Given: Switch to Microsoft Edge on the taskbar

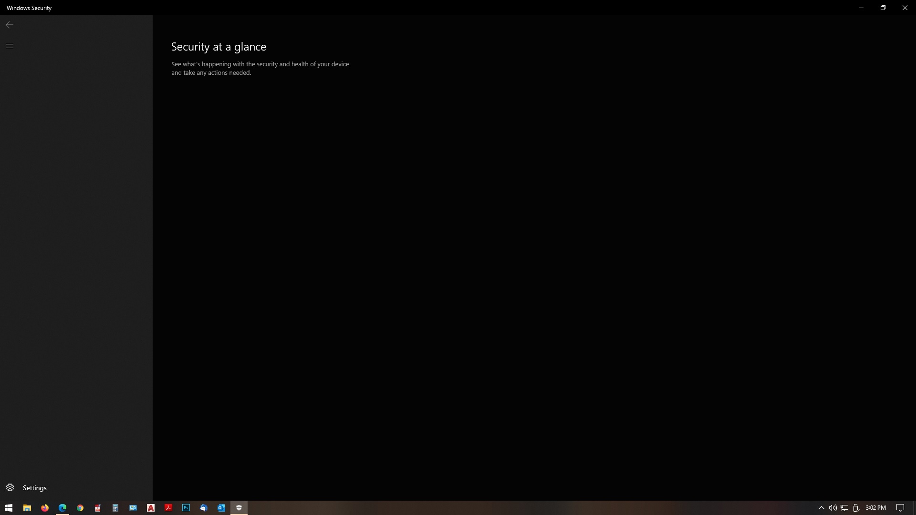Looking at the screenshot, I should click(x=62, y=508).
